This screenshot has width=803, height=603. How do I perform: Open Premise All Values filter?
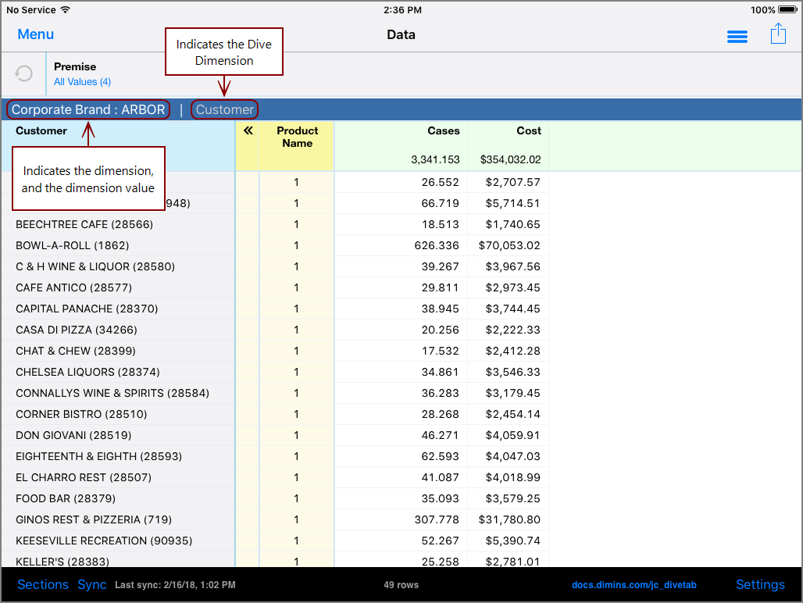(82, 81)
